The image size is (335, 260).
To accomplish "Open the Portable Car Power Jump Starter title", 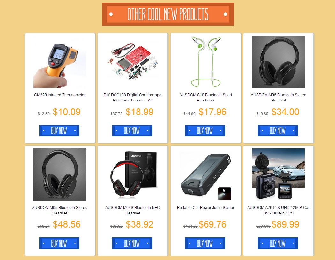I will point(205,208).
